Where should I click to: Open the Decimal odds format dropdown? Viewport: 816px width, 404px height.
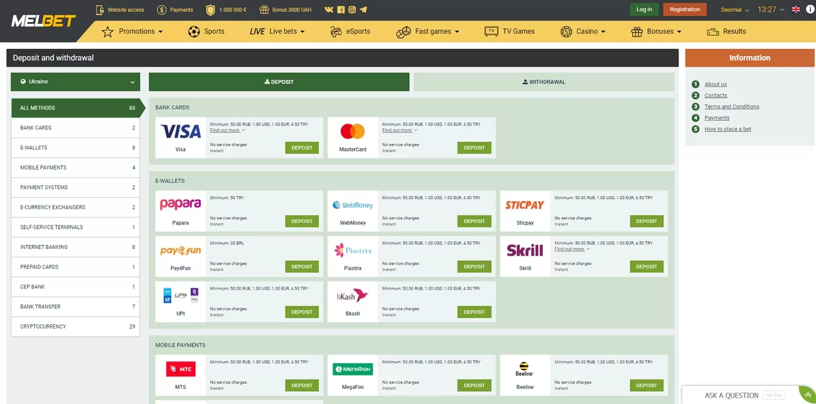coord(736,10)
